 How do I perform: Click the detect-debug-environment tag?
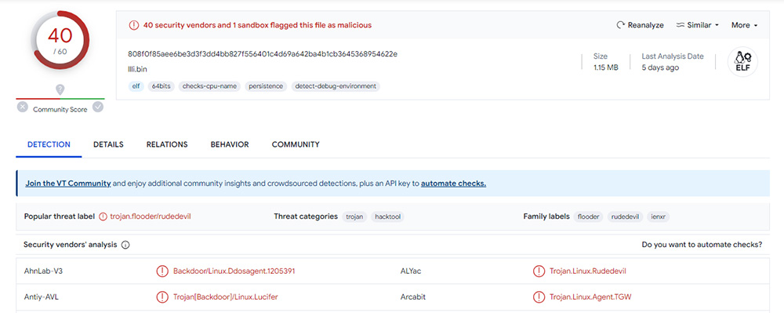click(x=336, y=86)
